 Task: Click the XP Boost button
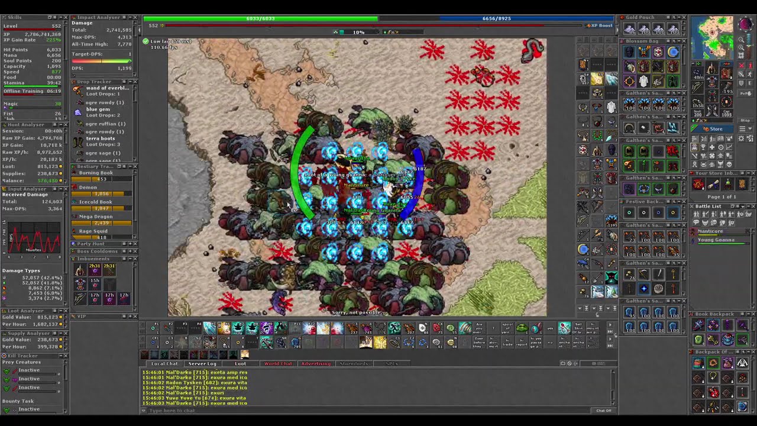599,25
